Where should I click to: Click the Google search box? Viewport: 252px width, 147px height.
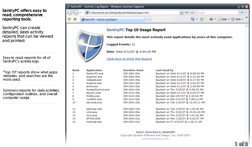pos(218,13)
